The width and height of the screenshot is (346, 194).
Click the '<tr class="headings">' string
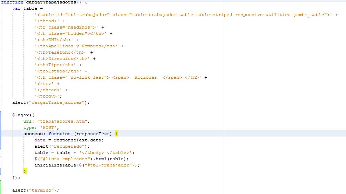[66, 28]
